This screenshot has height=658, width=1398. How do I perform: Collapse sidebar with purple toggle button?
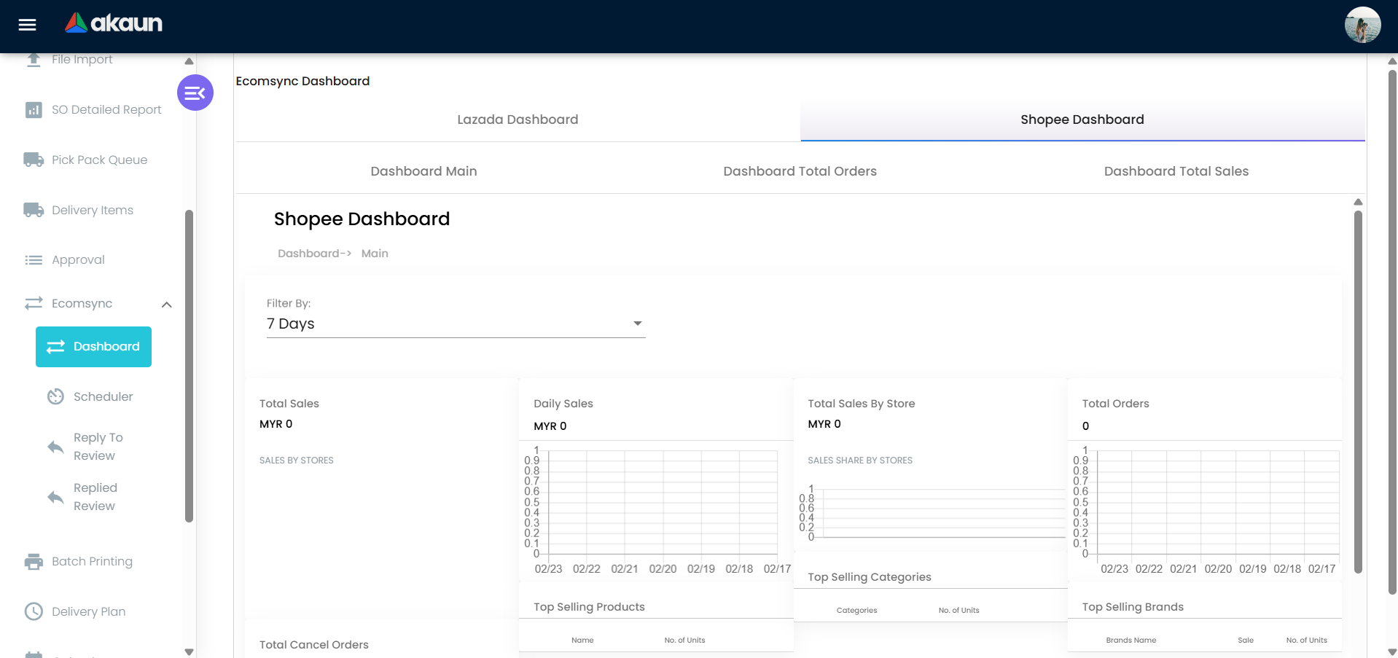195,93
